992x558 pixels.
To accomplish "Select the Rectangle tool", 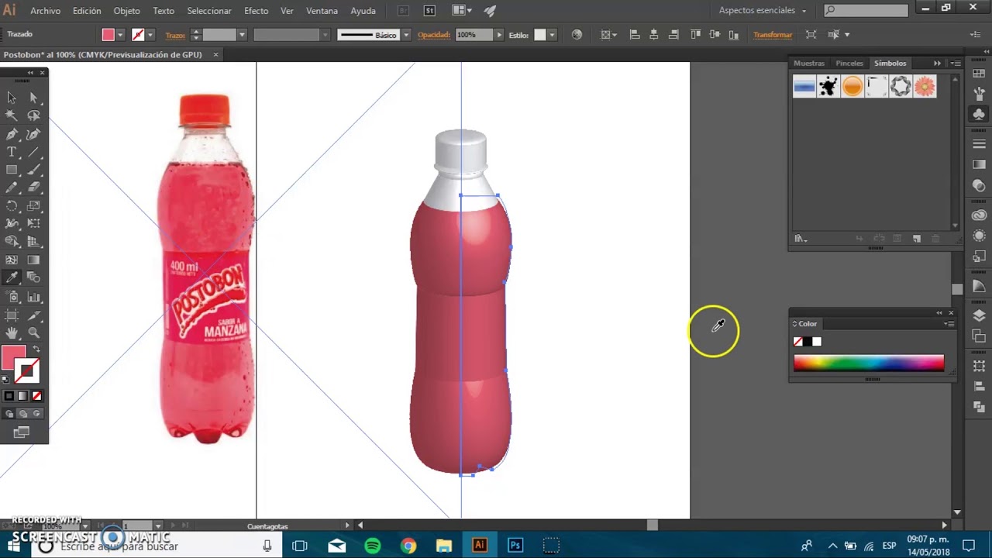I will tap(12, 170).
